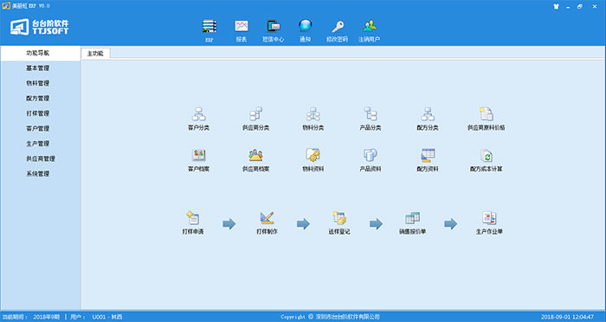Screen dimensions: 606x322
Task: Open 客户管理 in the sidebar
Action: pos(37,128)
